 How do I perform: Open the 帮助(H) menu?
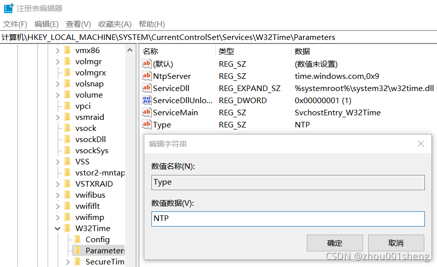click(x=151, y=24)
